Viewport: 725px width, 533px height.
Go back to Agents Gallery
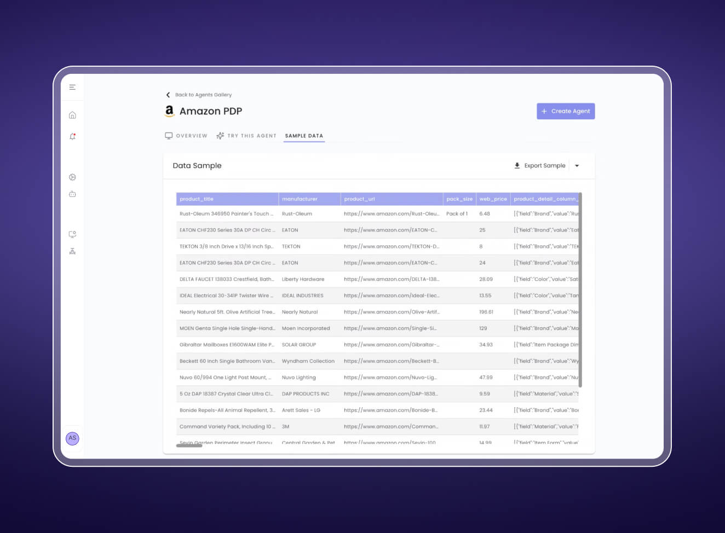tap(203, 95)
